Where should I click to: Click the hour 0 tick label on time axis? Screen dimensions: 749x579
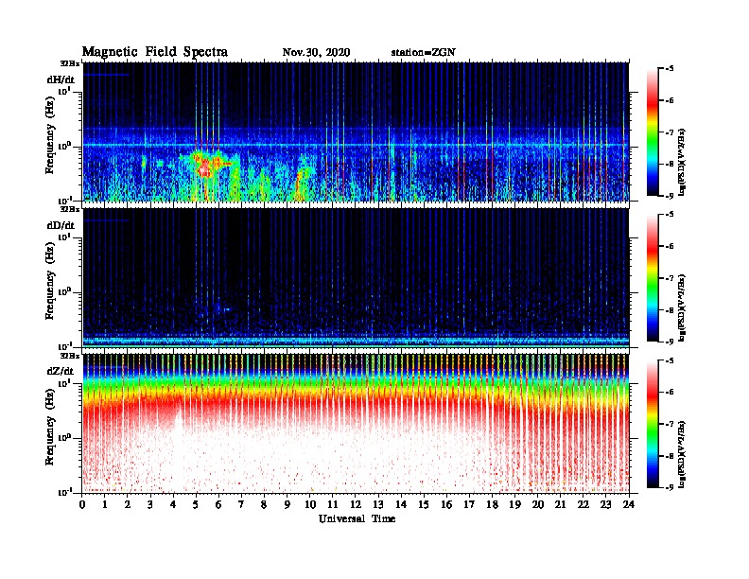pyautogui.click(x=82, y=504)
